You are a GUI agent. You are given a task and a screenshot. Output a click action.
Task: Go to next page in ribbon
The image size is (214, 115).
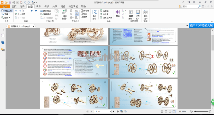tap(32, 11)
